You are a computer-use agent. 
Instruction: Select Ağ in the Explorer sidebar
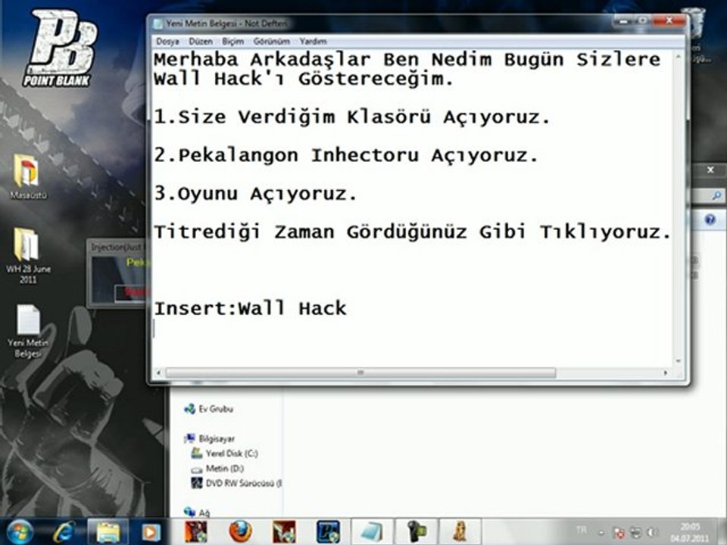point(197,512)
